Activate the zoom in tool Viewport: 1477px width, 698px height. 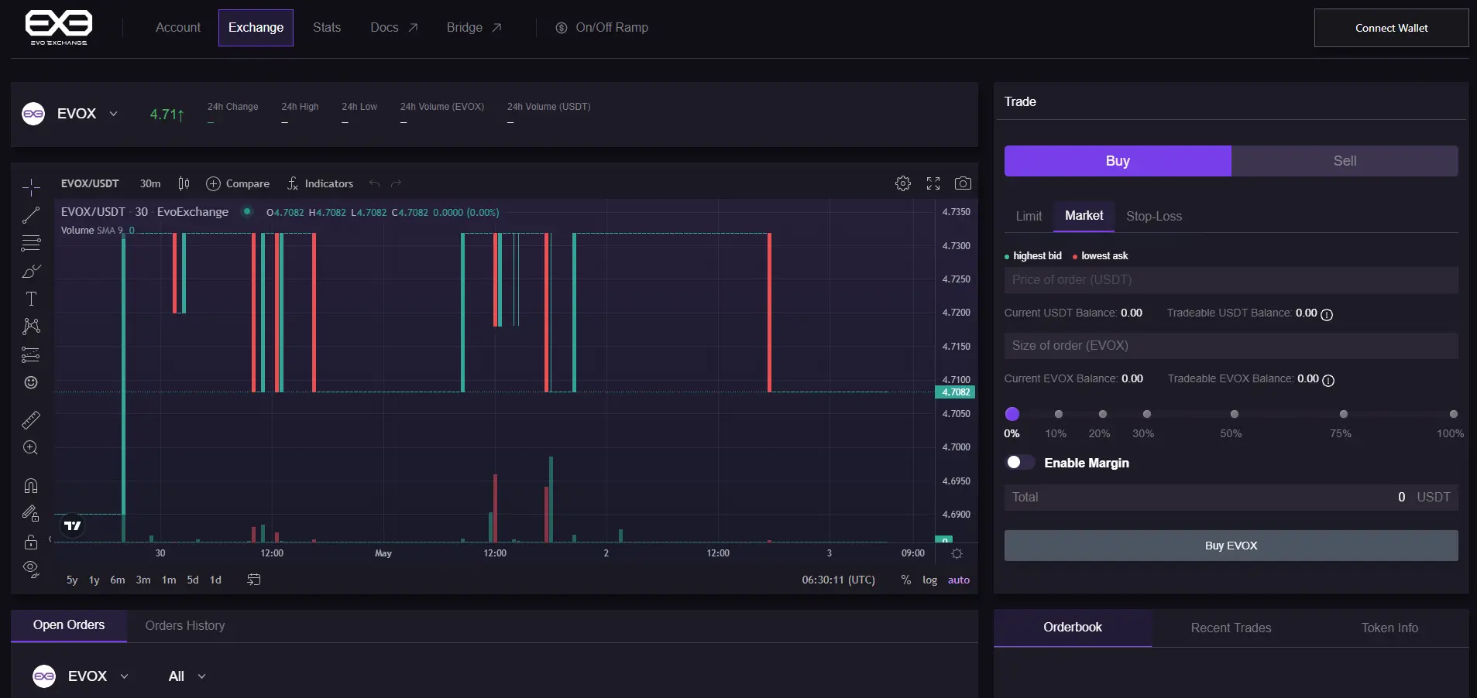coord(31,448)
